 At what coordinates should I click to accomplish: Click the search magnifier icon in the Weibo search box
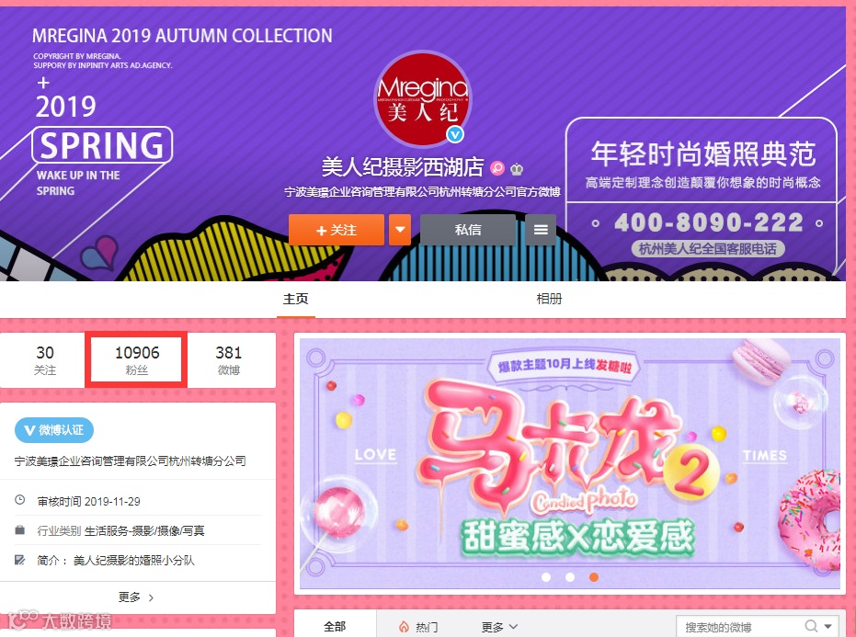pos(811,626)
